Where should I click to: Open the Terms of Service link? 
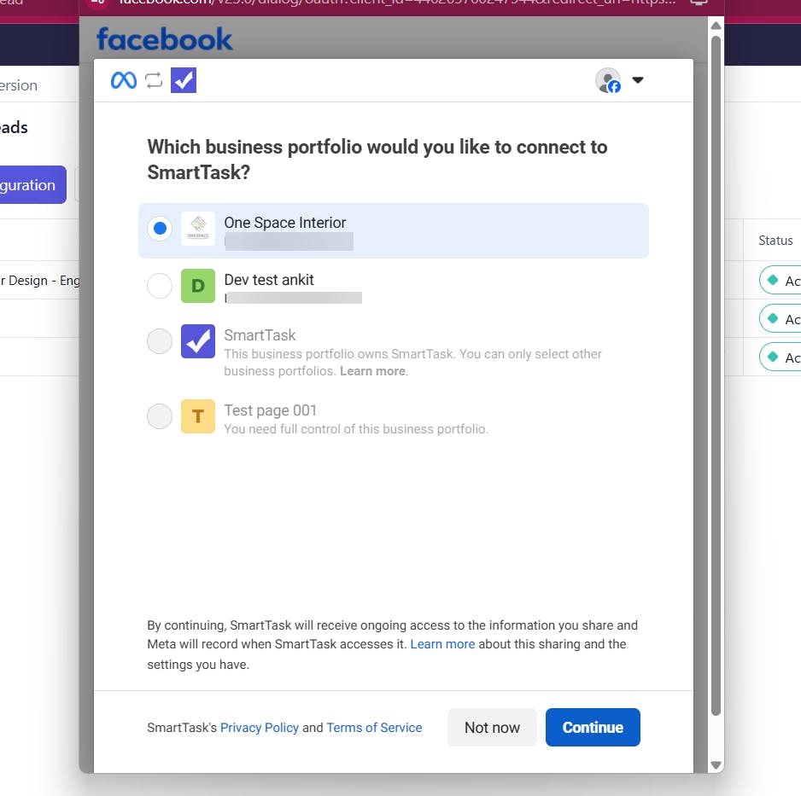[374, 727]
